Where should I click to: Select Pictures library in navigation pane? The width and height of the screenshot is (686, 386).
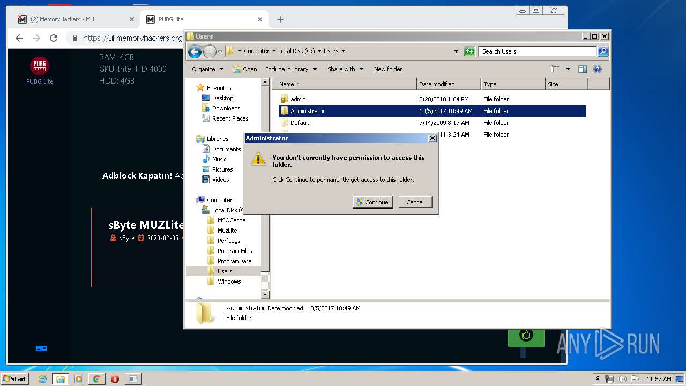222,169
